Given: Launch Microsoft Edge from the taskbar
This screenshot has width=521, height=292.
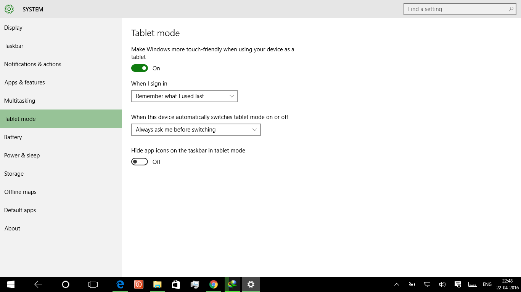Looking at the screenshot, I should coord(120,284).
